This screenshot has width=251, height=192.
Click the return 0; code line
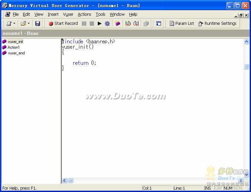[84, 63]
